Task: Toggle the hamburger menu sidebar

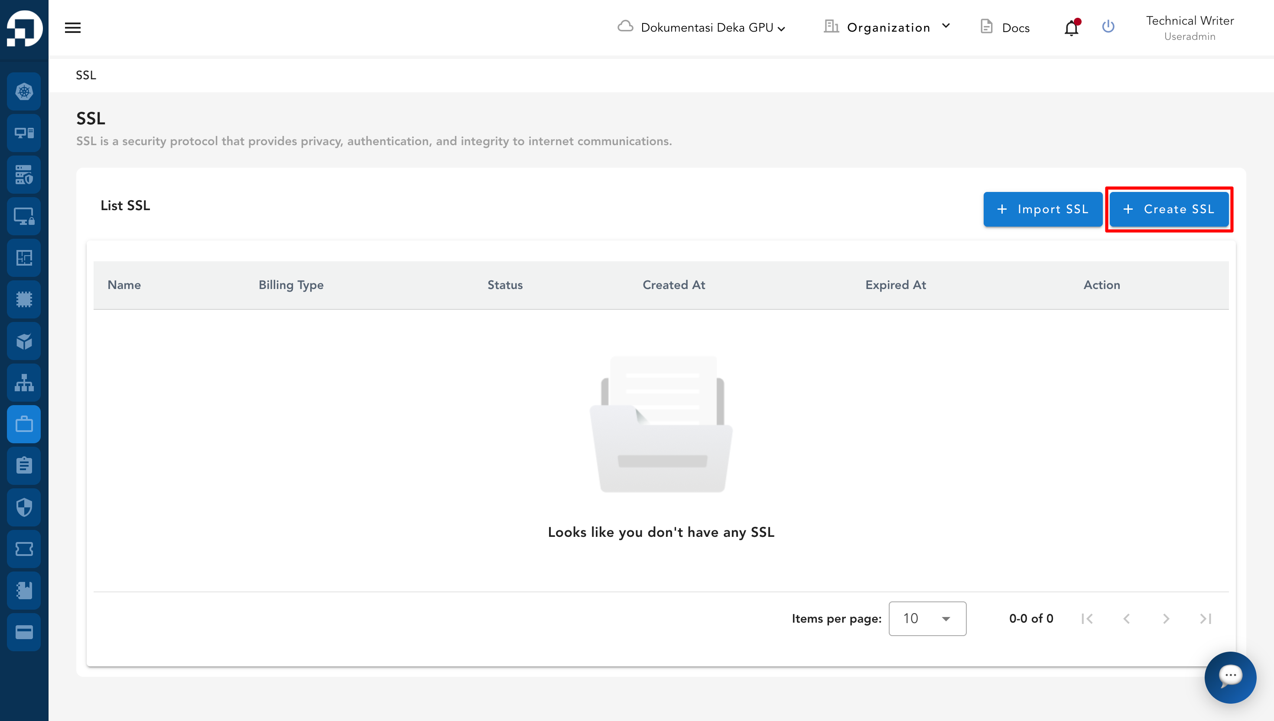Action: tap(73, 28)
